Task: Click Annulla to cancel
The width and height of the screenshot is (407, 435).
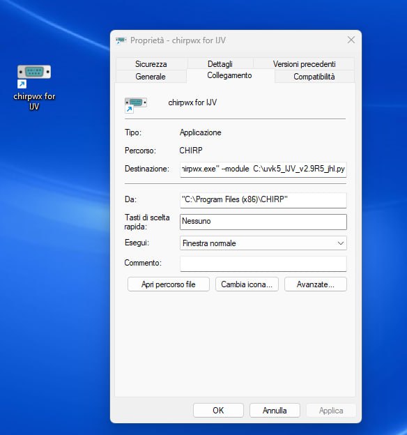Action: click(275, 411)
